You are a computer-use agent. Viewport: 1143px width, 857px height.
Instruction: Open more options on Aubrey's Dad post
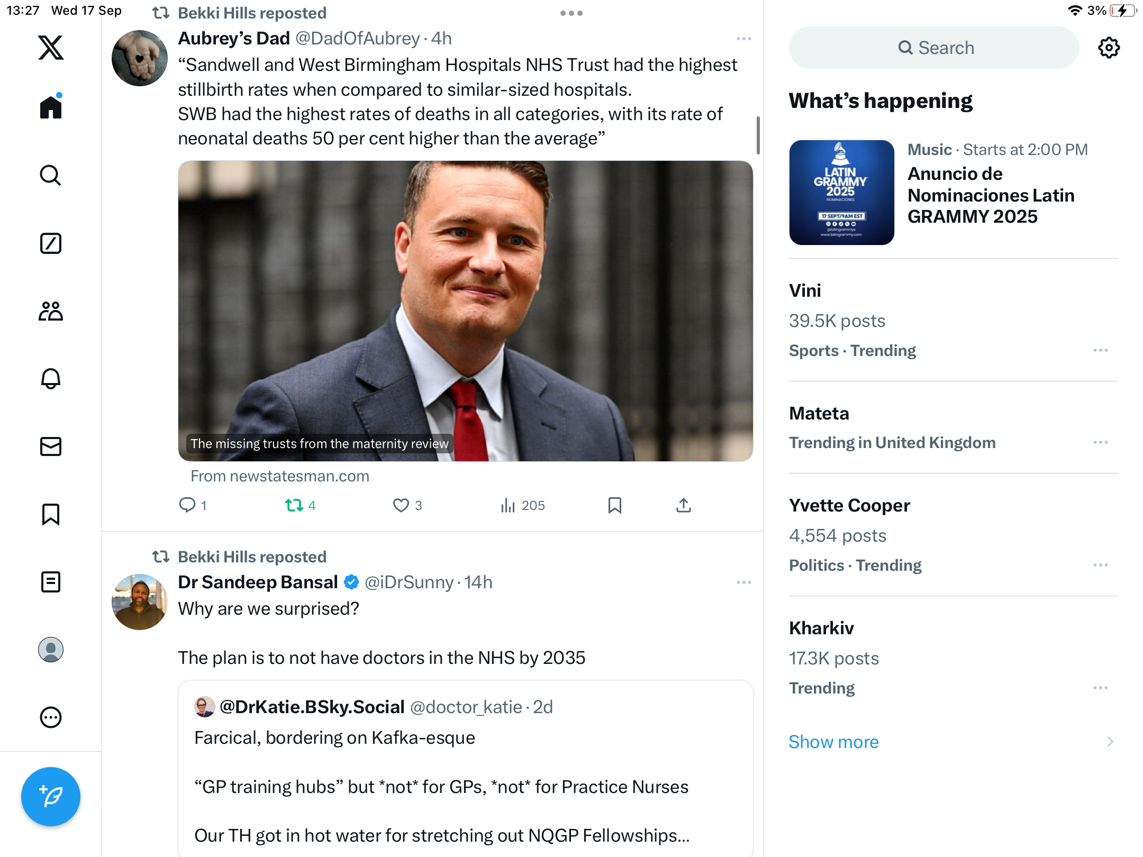[743, 39]
